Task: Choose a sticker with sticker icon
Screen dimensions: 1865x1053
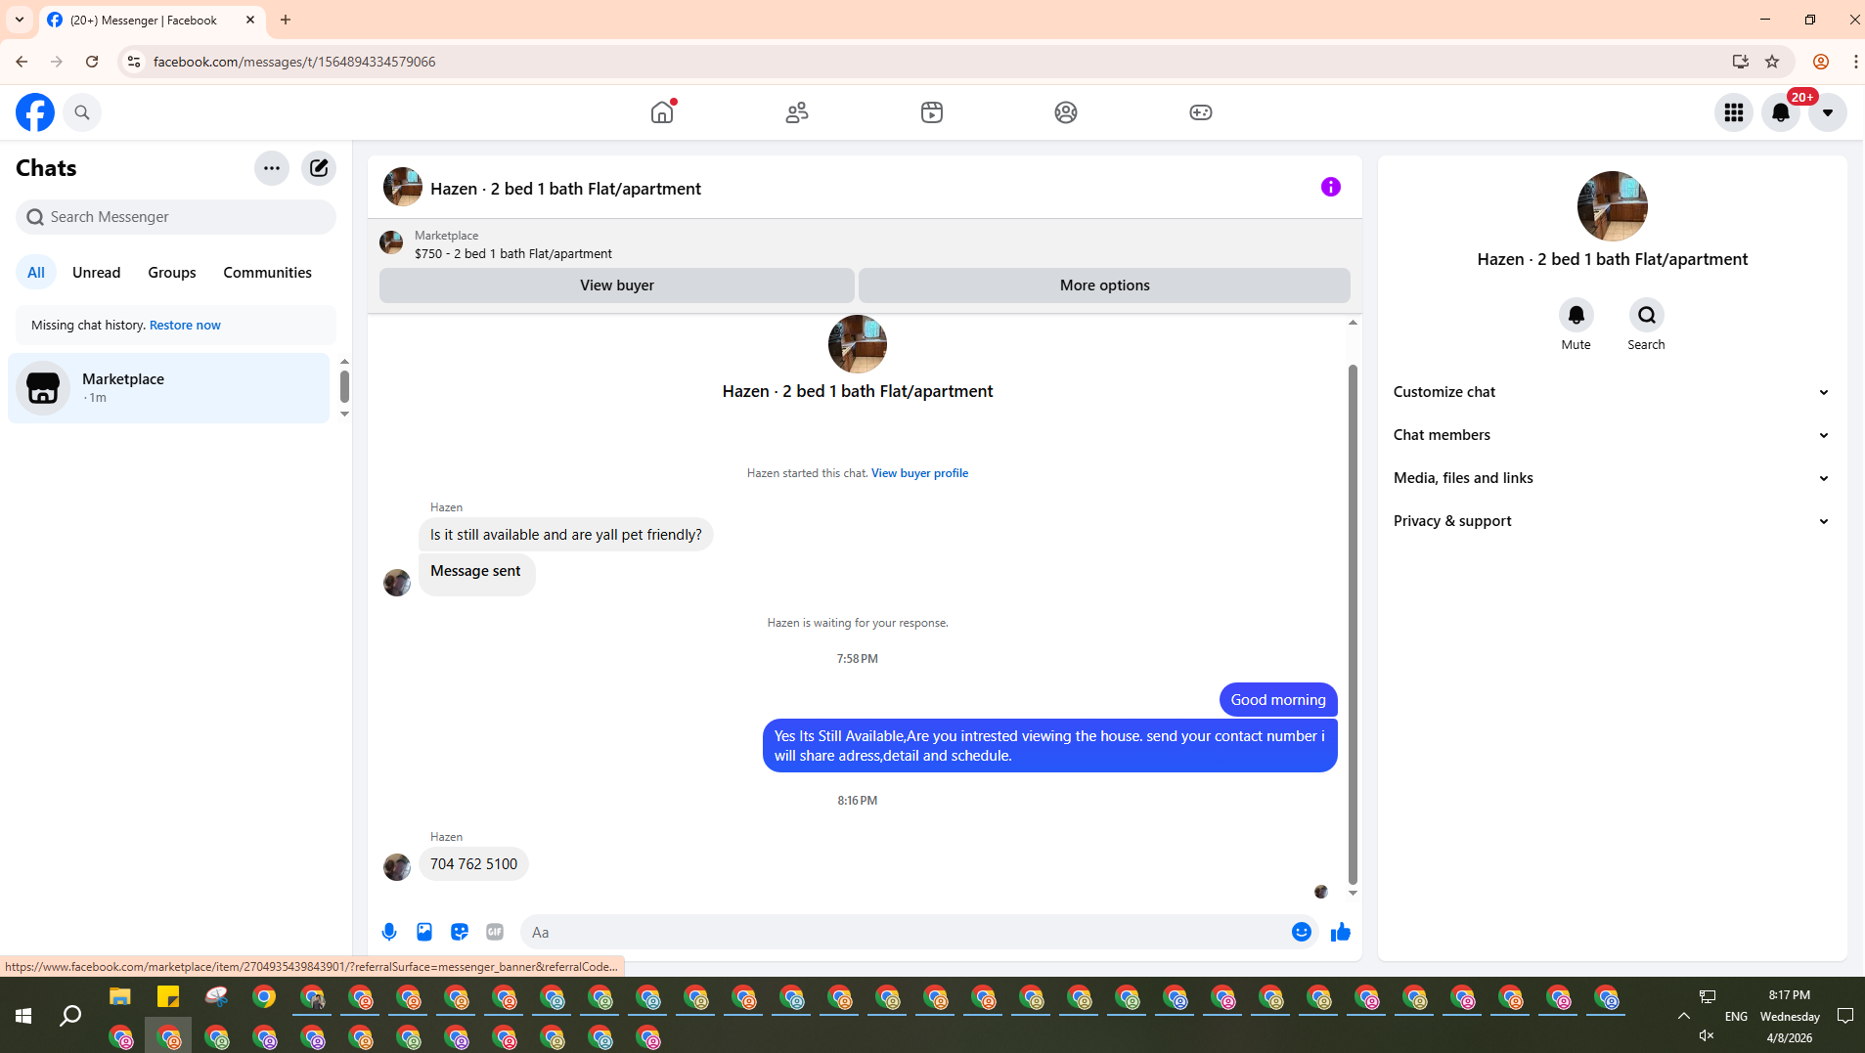Action: pyautogui.click(x=460, y=933)
